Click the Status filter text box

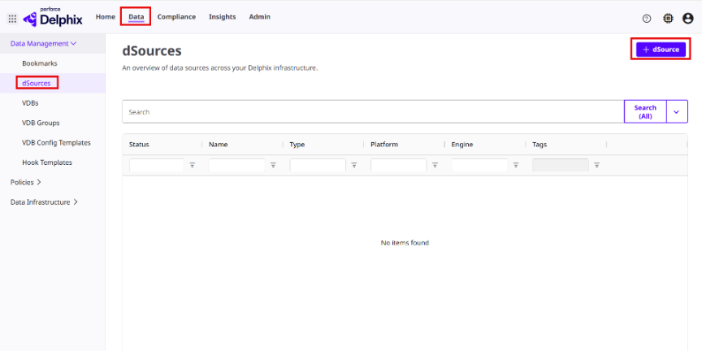[x=157, y=165]
